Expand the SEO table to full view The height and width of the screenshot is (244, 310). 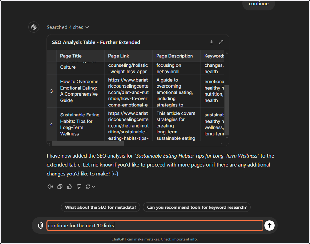click(x=221, y=42)
